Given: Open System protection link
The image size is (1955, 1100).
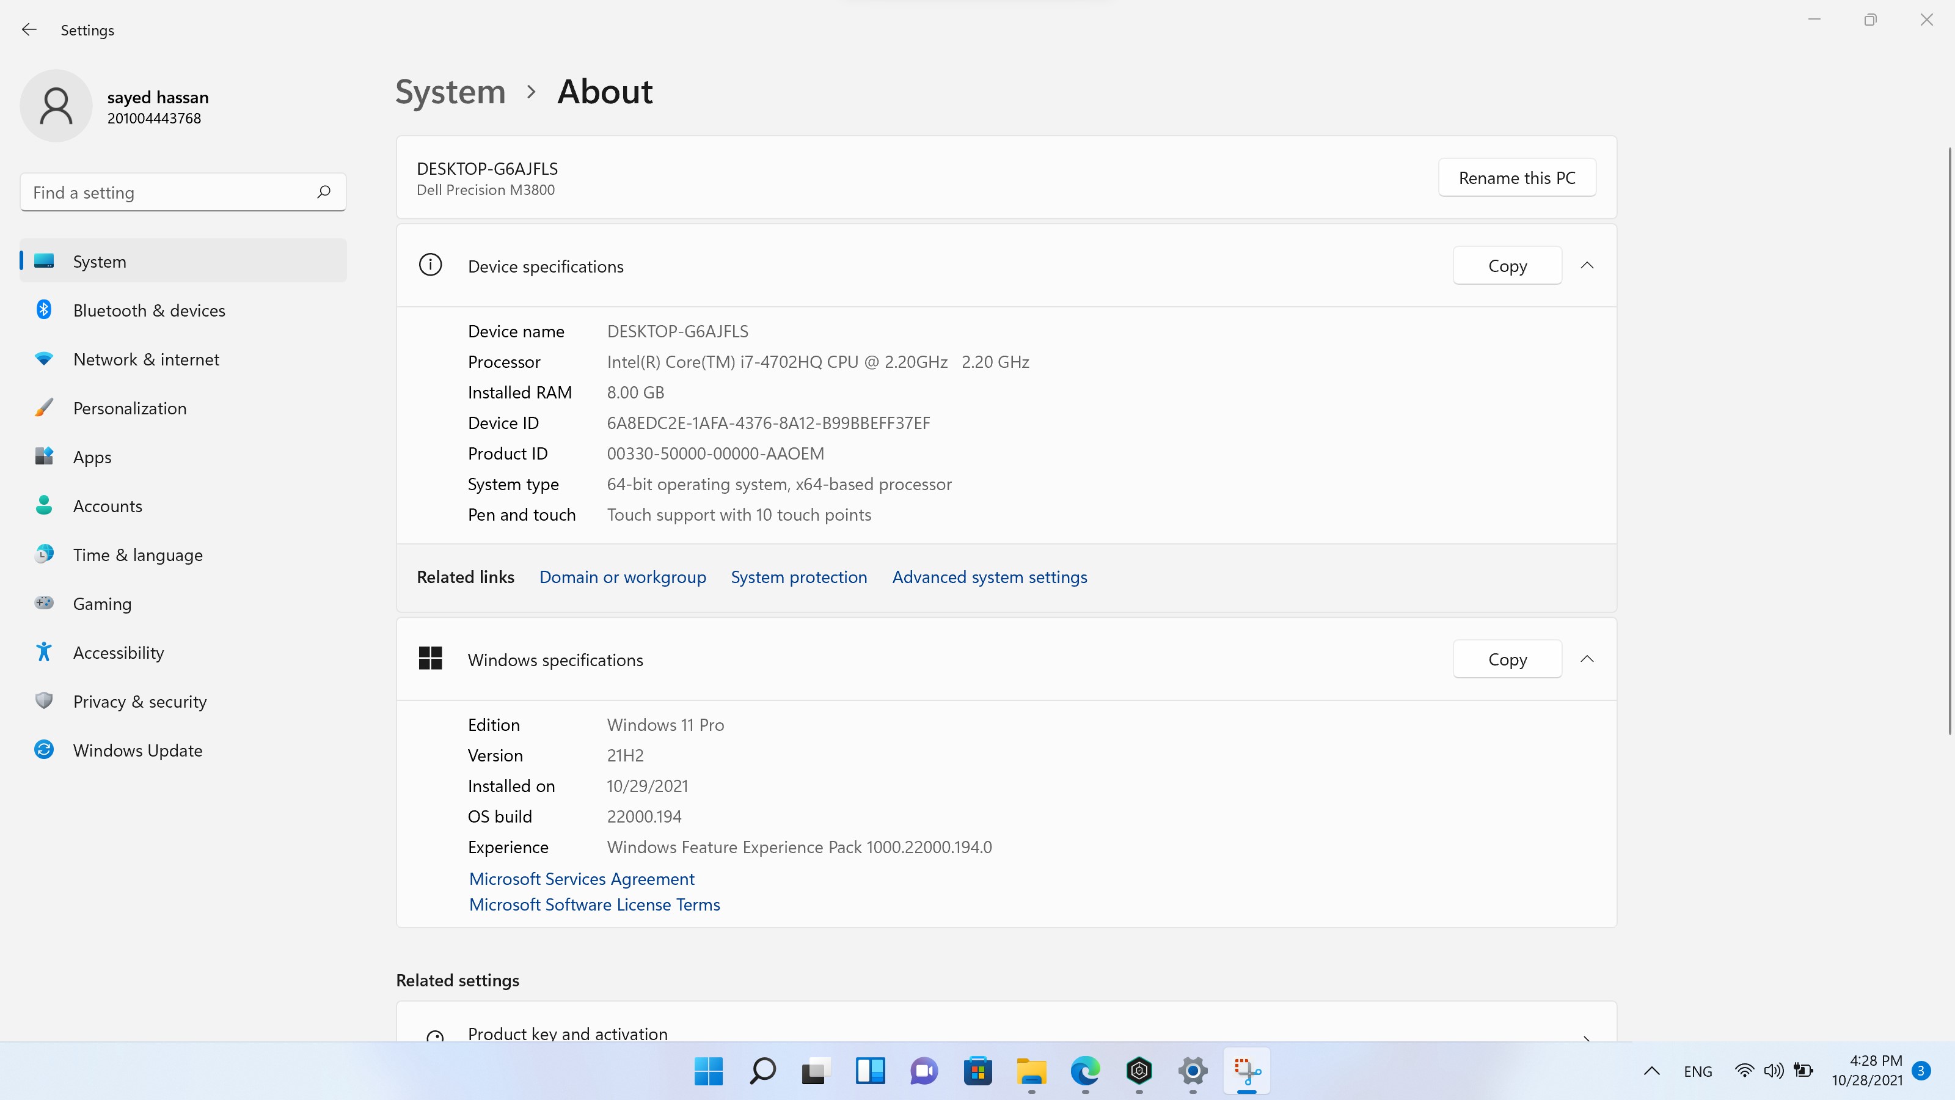Looking at the screenshot, I should click(798, 577).
